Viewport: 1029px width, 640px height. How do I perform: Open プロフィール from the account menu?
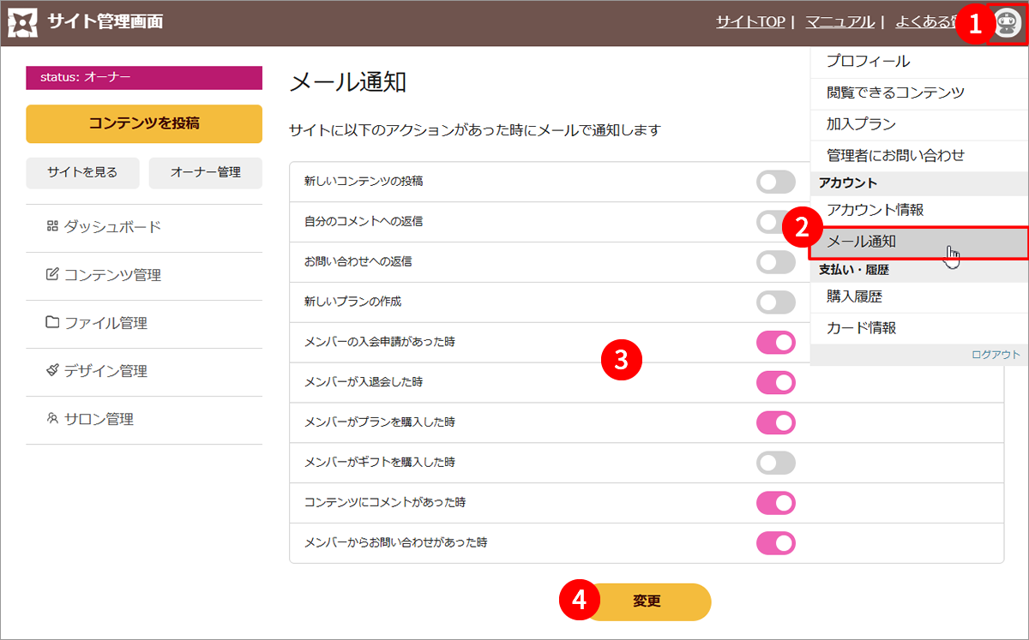[x=868, y=62]
